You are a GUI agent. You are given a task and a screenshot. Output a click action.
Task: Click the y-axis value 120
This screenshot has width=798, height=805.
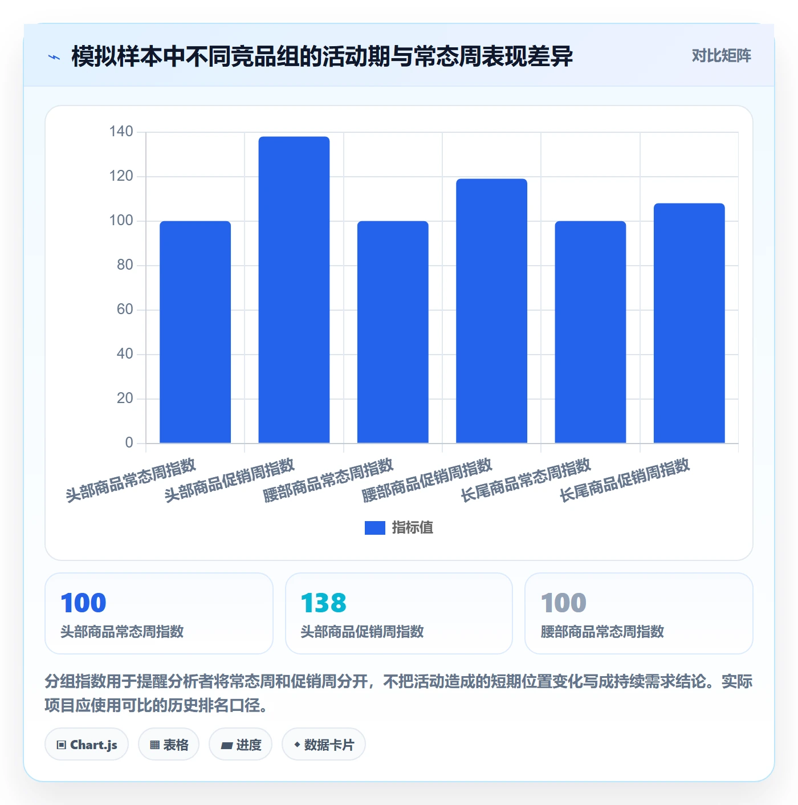point(121,176)
